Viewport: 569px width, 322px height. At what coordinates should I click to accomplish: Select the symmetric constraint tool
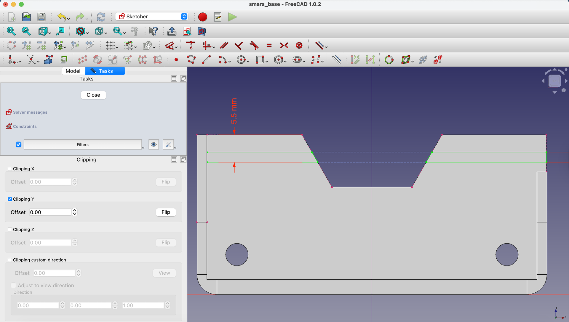(284, 45)
